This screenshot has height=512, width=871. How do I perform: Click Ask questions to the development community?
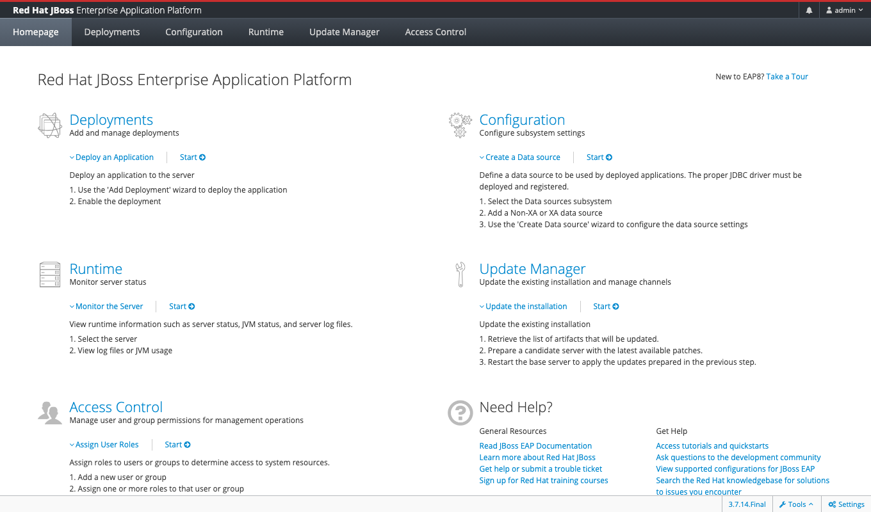(x=738, y=458)
